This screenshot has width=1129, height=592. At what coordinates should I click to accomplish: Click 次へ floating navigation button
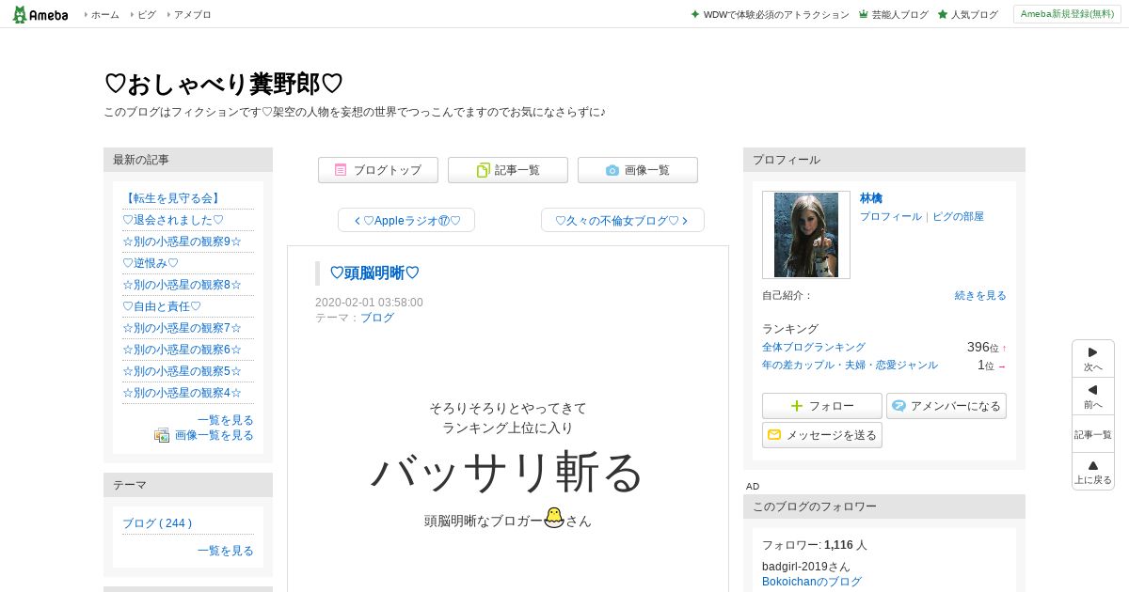[1093, 359]
